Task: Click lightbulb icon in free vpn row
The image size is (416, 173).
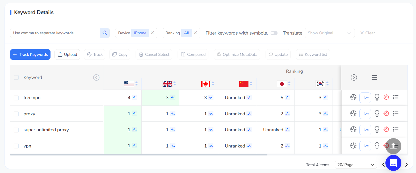Action: 377,98
